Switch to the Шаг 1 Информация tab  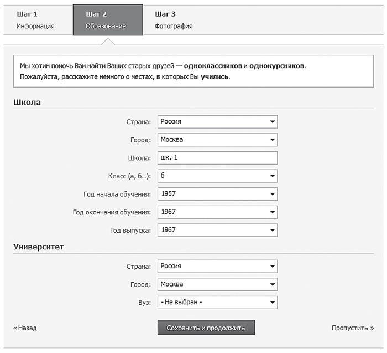(35, 20)
